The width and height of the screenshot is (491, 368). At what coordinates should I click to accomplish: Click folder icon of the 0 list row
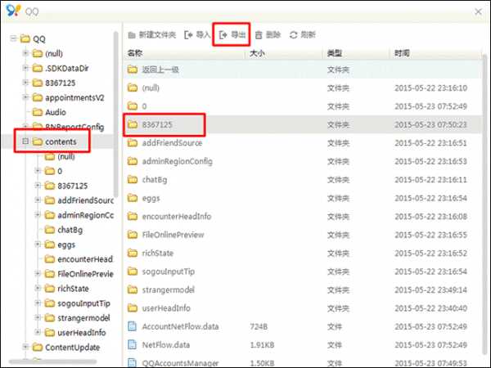133,106
